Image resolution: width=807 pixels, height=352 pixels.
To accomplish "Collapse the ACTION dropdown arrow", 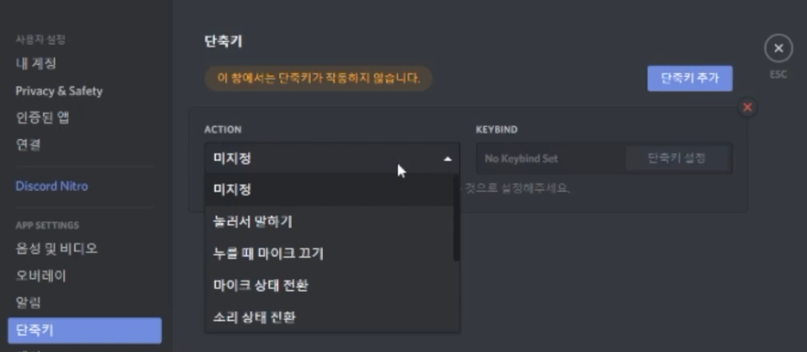I will pos(447,158).
